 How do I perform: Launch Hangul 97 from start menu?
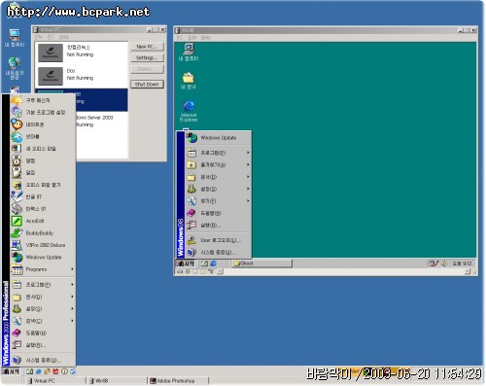(43, 197)
